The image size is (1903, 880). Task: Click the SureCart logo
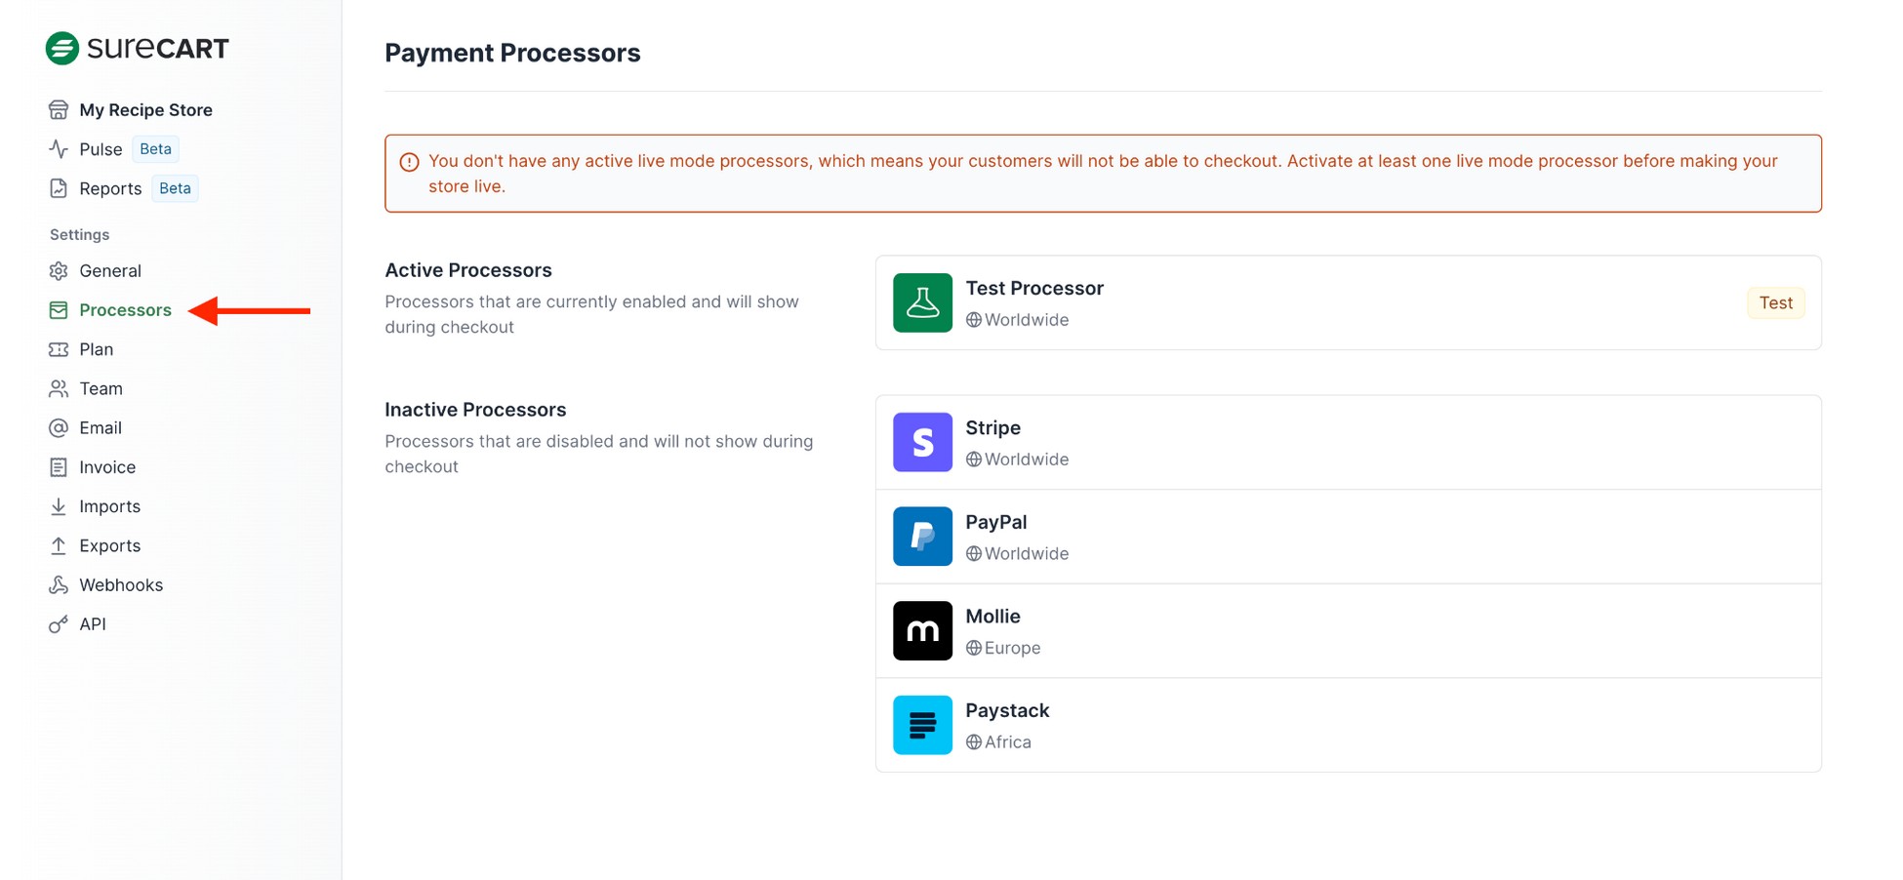point(137,48)
